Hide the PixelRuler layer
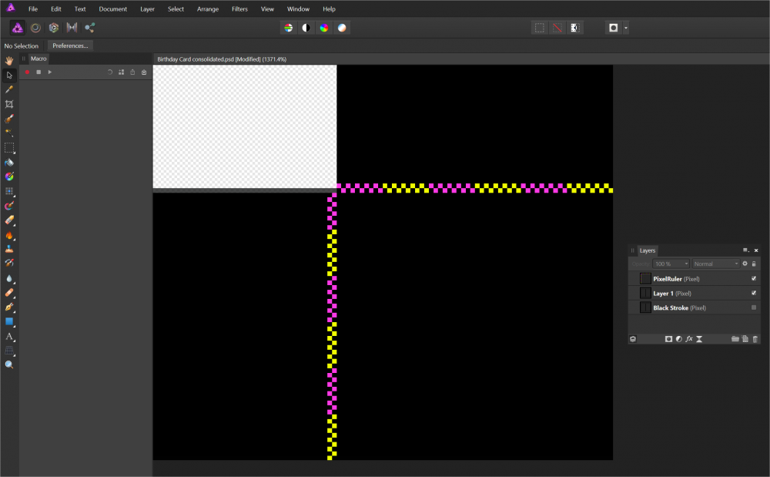 pos(753,278)
